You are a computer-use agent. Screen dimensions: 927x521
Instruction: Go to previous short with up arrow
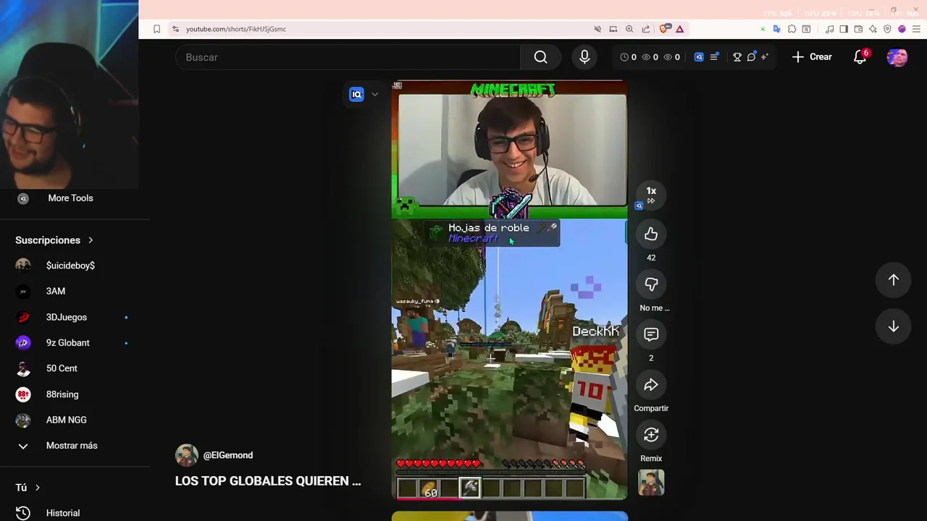coord(894,280)
